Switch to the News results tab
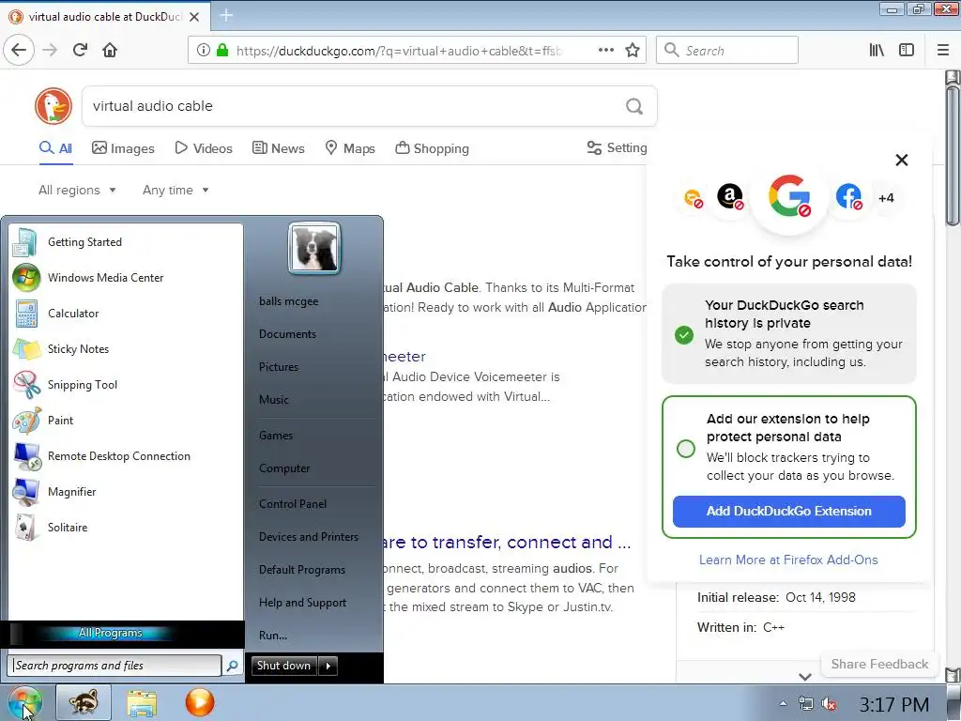Image resolution: width=961 pixels, height=721 pixels. click(x=278, y=148)
